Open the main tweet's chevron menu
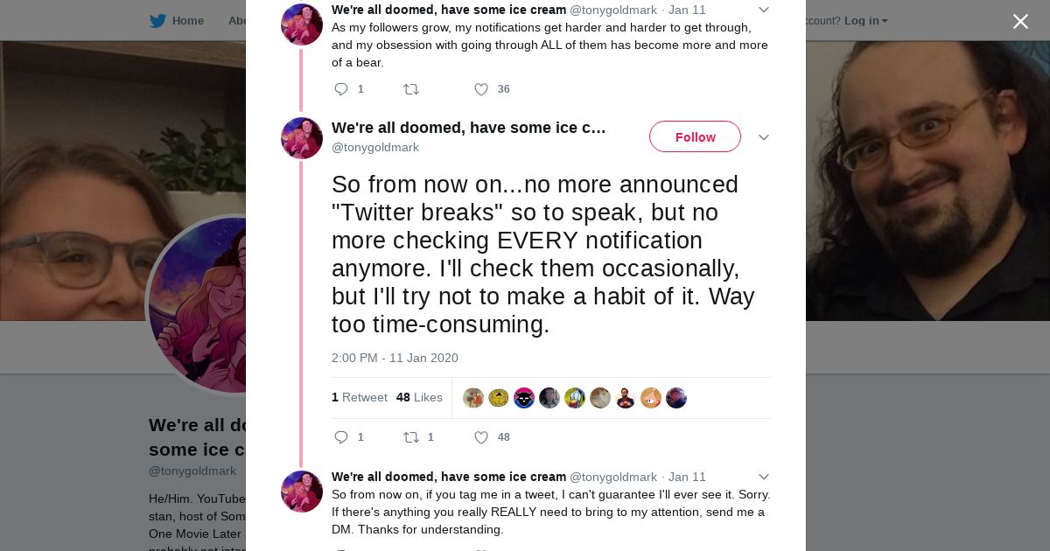This screenshot has width=1050, height=551. pyautogui.click(x=763, y=137)
